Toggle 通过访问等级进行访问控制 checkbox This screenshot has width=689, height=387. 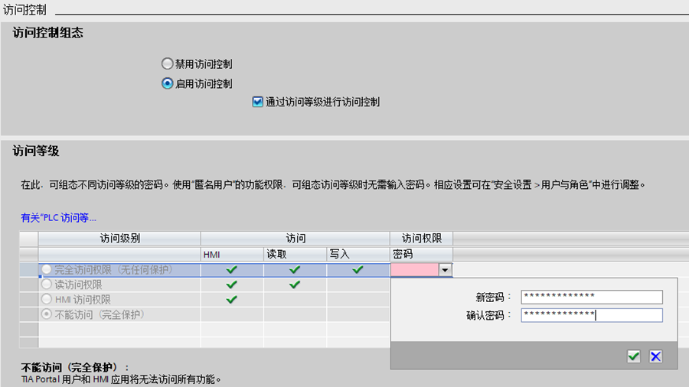(x=258, y=102)
